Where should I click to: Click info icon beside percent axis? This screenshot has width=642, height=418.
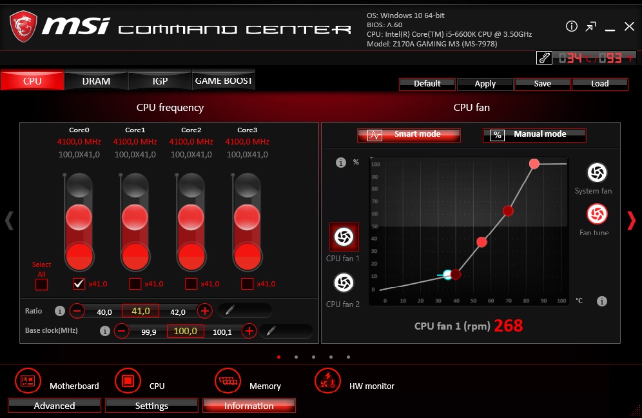[340, 163]
